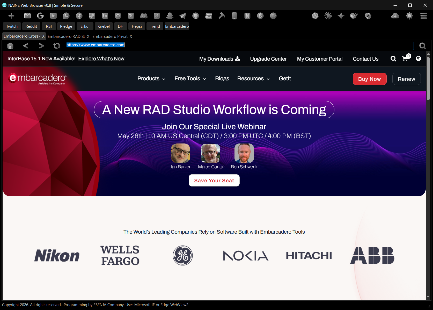The width and height of the screenshot is (433, 310).
Task: Open the DeepSeek whale AI icon
Action: point(354,16)
